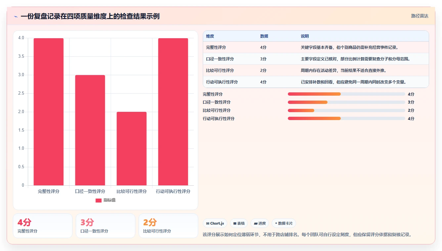Open the 3分 口径一致性评分 data card
Screen dimensions: 442x251
(x=106, y=226)
